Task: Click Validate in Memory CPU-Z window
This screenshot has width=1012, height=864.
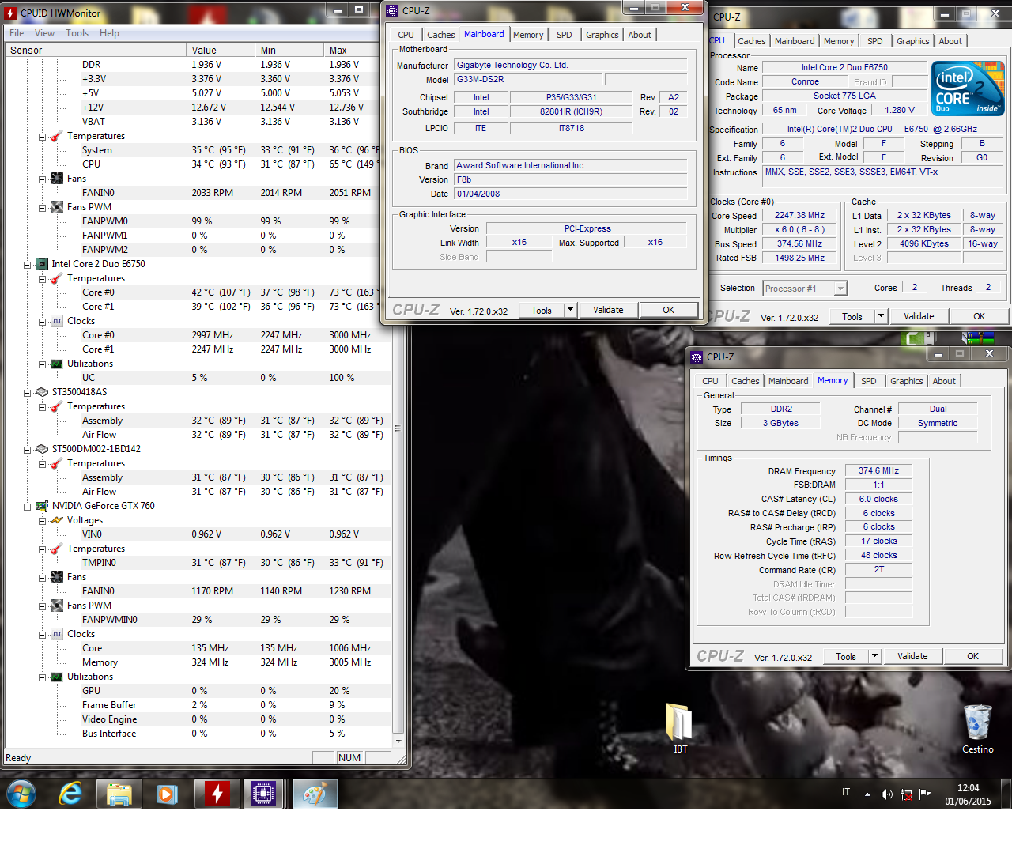Action: [912, 656]
